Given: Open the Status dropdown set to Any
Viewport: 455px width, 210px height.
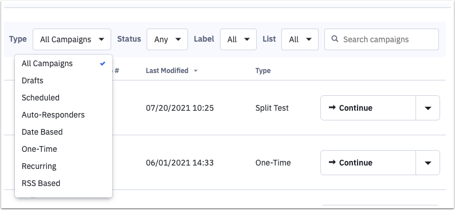Looking at the screenshot, I should 167,39.
